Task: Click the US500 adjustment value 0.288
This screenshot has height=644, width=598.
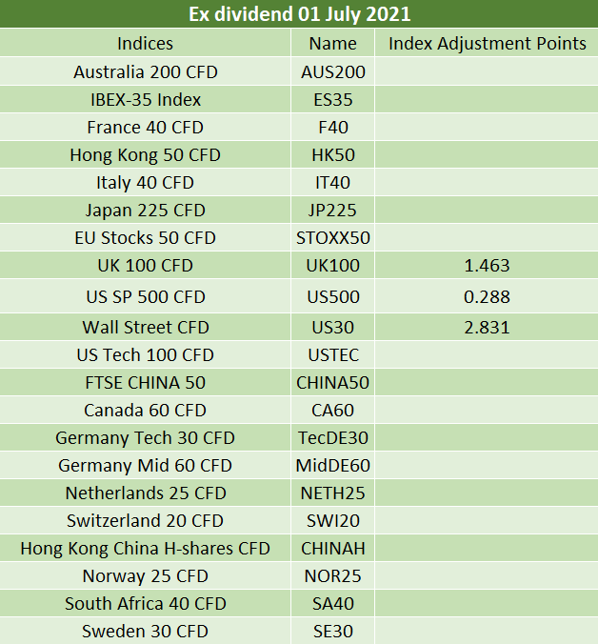Action: coord(487,296)
